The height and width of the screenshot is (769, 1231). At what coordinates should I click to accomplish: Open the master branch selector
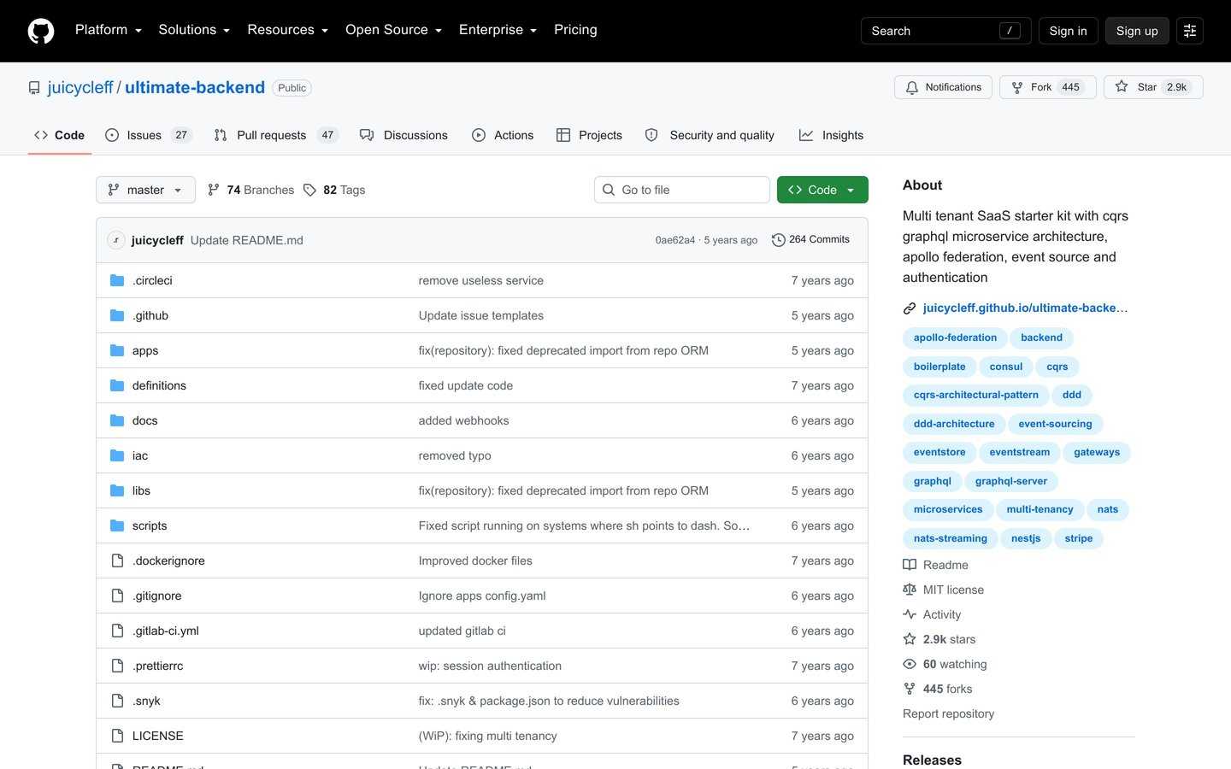[x=145, y=190]
